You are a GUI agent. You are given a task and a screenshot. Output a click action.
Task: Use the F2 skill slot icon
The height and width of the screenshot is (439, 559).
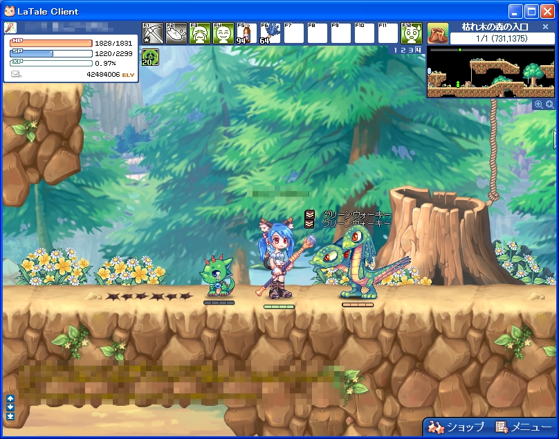pos(176,33)
